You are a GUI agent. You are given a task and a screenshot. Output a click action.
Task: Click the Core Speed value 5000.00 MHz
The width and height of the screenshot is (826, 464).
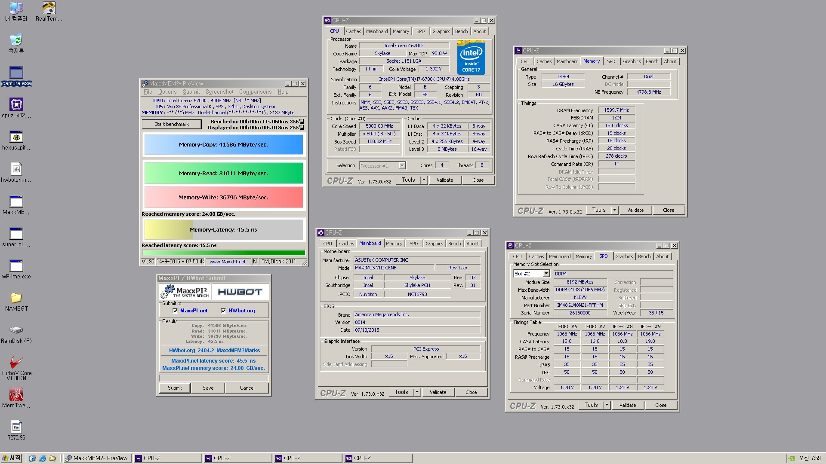379,126
